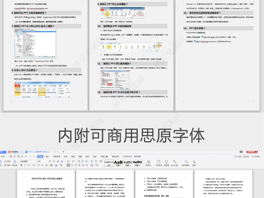Click the Text Tools (文字工具) icon
The width and height of the screenshot is (264, 198).
point(174,162)
